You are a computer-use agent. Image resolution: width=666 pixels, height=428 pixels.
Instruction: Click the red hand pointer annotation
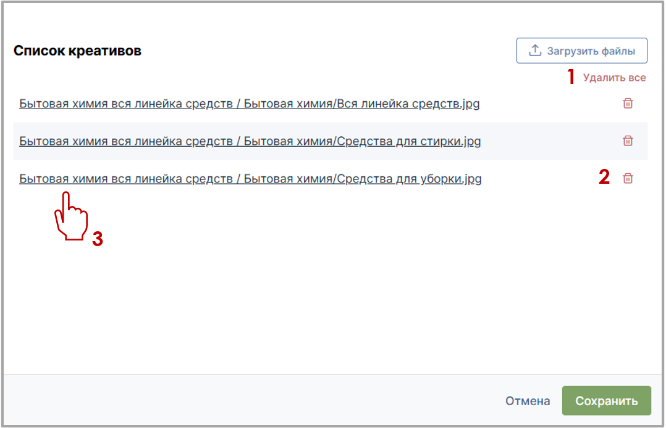(x=69, y=217)
